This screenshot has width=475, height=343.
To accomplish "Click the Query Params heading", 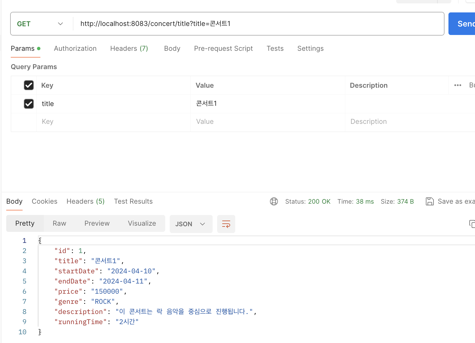I will (x=34, y=67).
